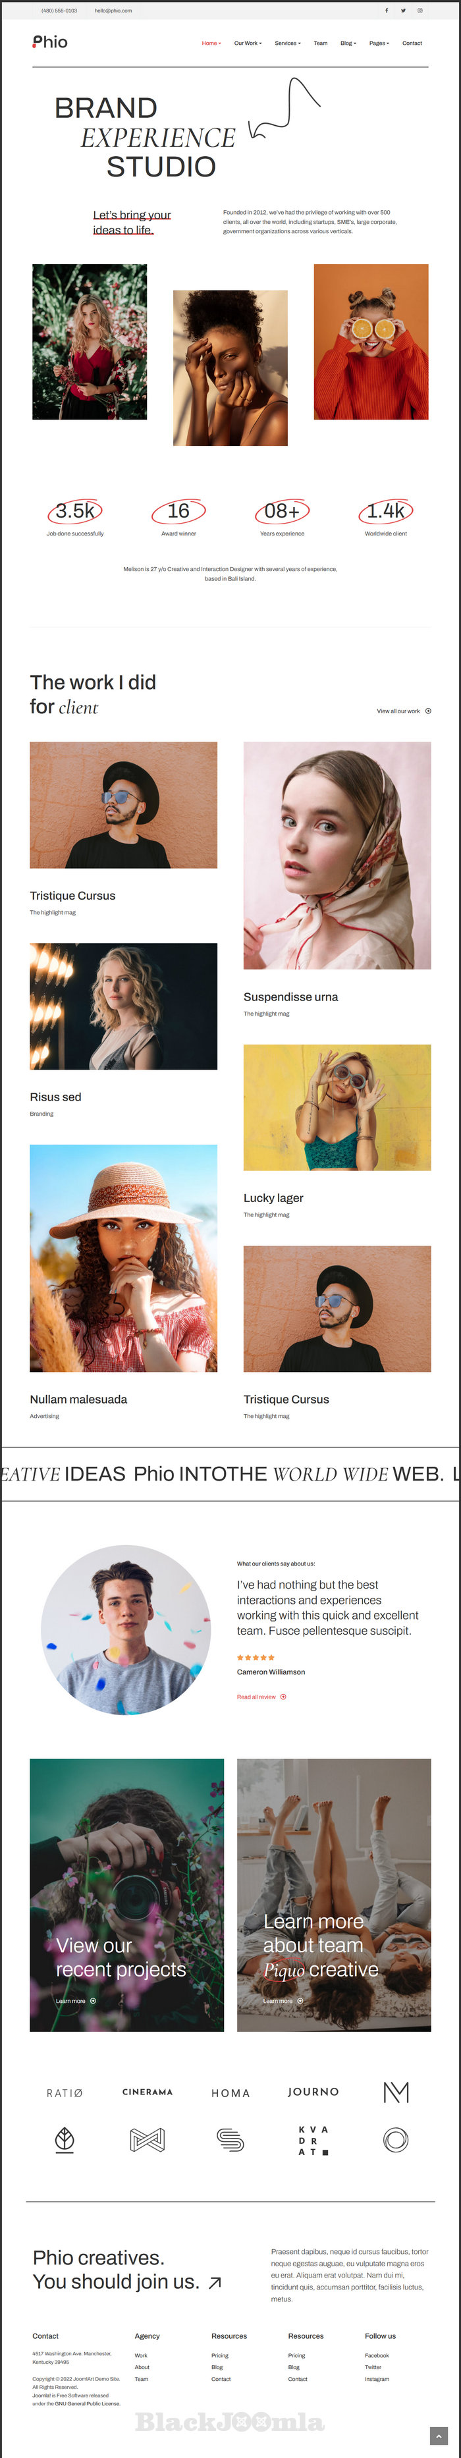
Task: Click the Instagram icon in top bar
Action: (420, 11)
